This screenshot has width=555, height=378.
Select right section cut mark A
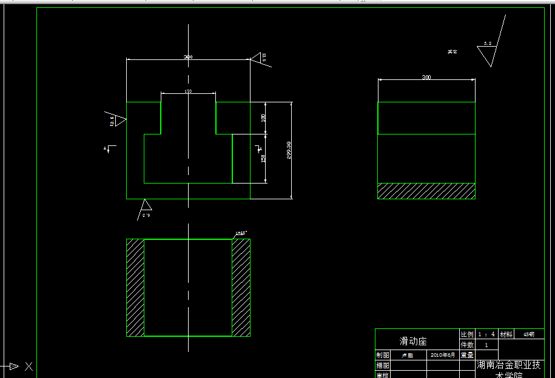[258, 149]
